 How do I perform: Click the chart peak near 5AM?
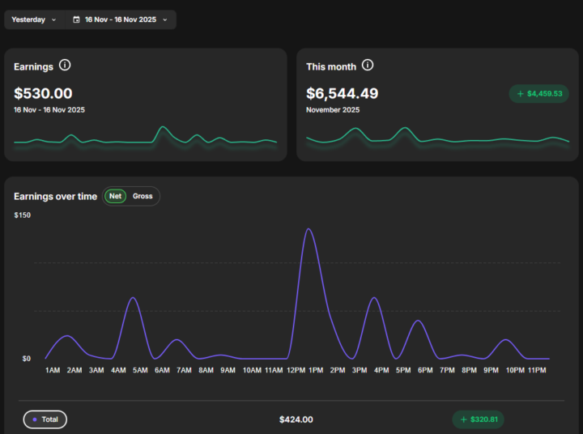point(134,298)
